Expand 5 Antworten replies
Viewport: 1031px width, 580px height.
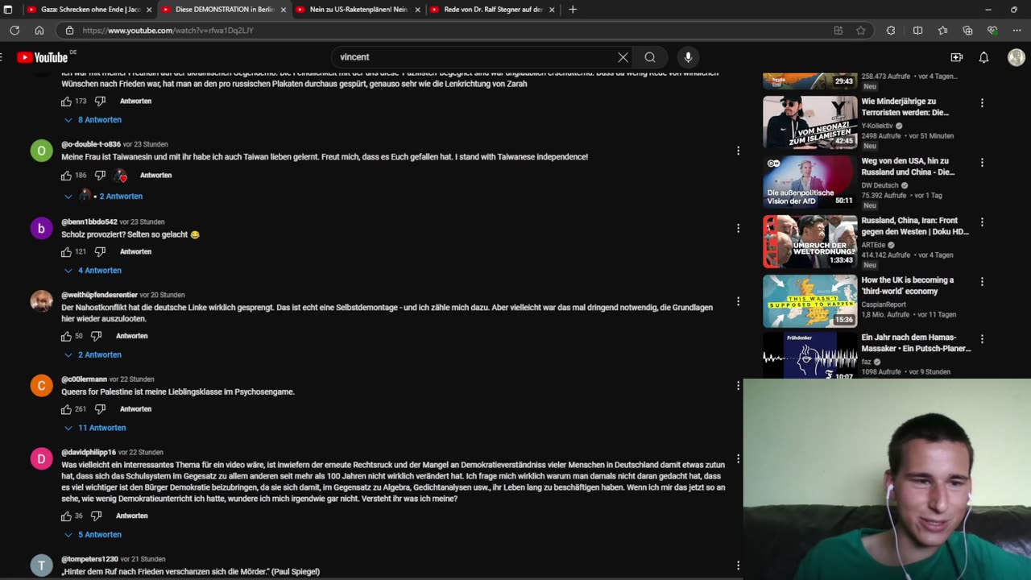coord(93,535)
